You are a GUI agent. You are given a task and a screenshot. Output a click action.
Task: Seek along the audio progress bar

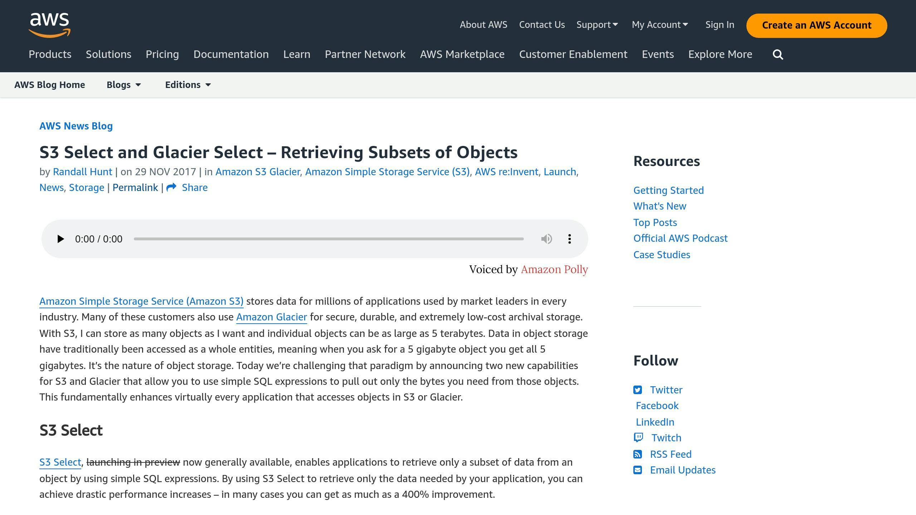coord(328,239)
